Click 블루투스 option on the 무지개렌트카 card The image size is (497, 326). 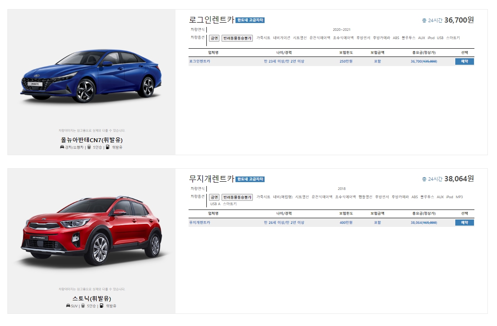[x=427, y=197]
